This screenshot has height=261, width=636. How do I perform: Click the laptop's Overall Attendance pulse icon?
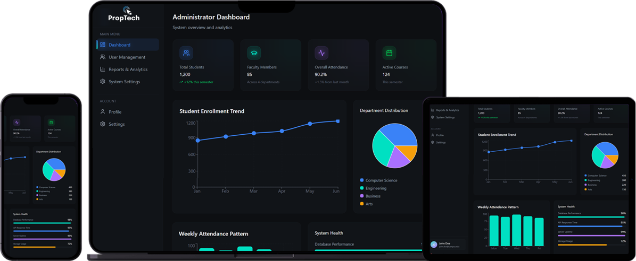(x=321, y=53)
